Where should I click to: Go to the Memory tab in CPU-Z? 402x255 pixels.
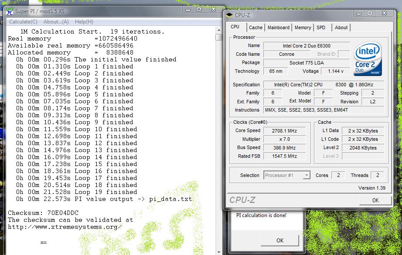303,27
